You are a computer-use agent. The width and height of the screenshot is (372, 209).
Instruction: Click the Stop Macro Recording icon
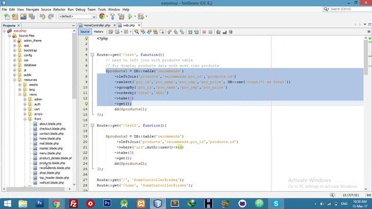(x=210, y=32)
